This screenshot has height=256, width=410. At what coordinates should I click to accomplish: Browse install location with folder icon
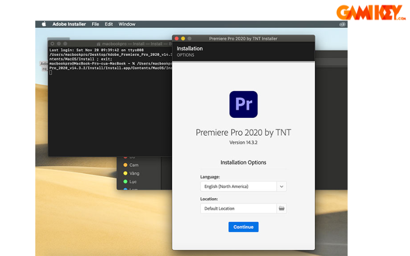click(281, 208)
